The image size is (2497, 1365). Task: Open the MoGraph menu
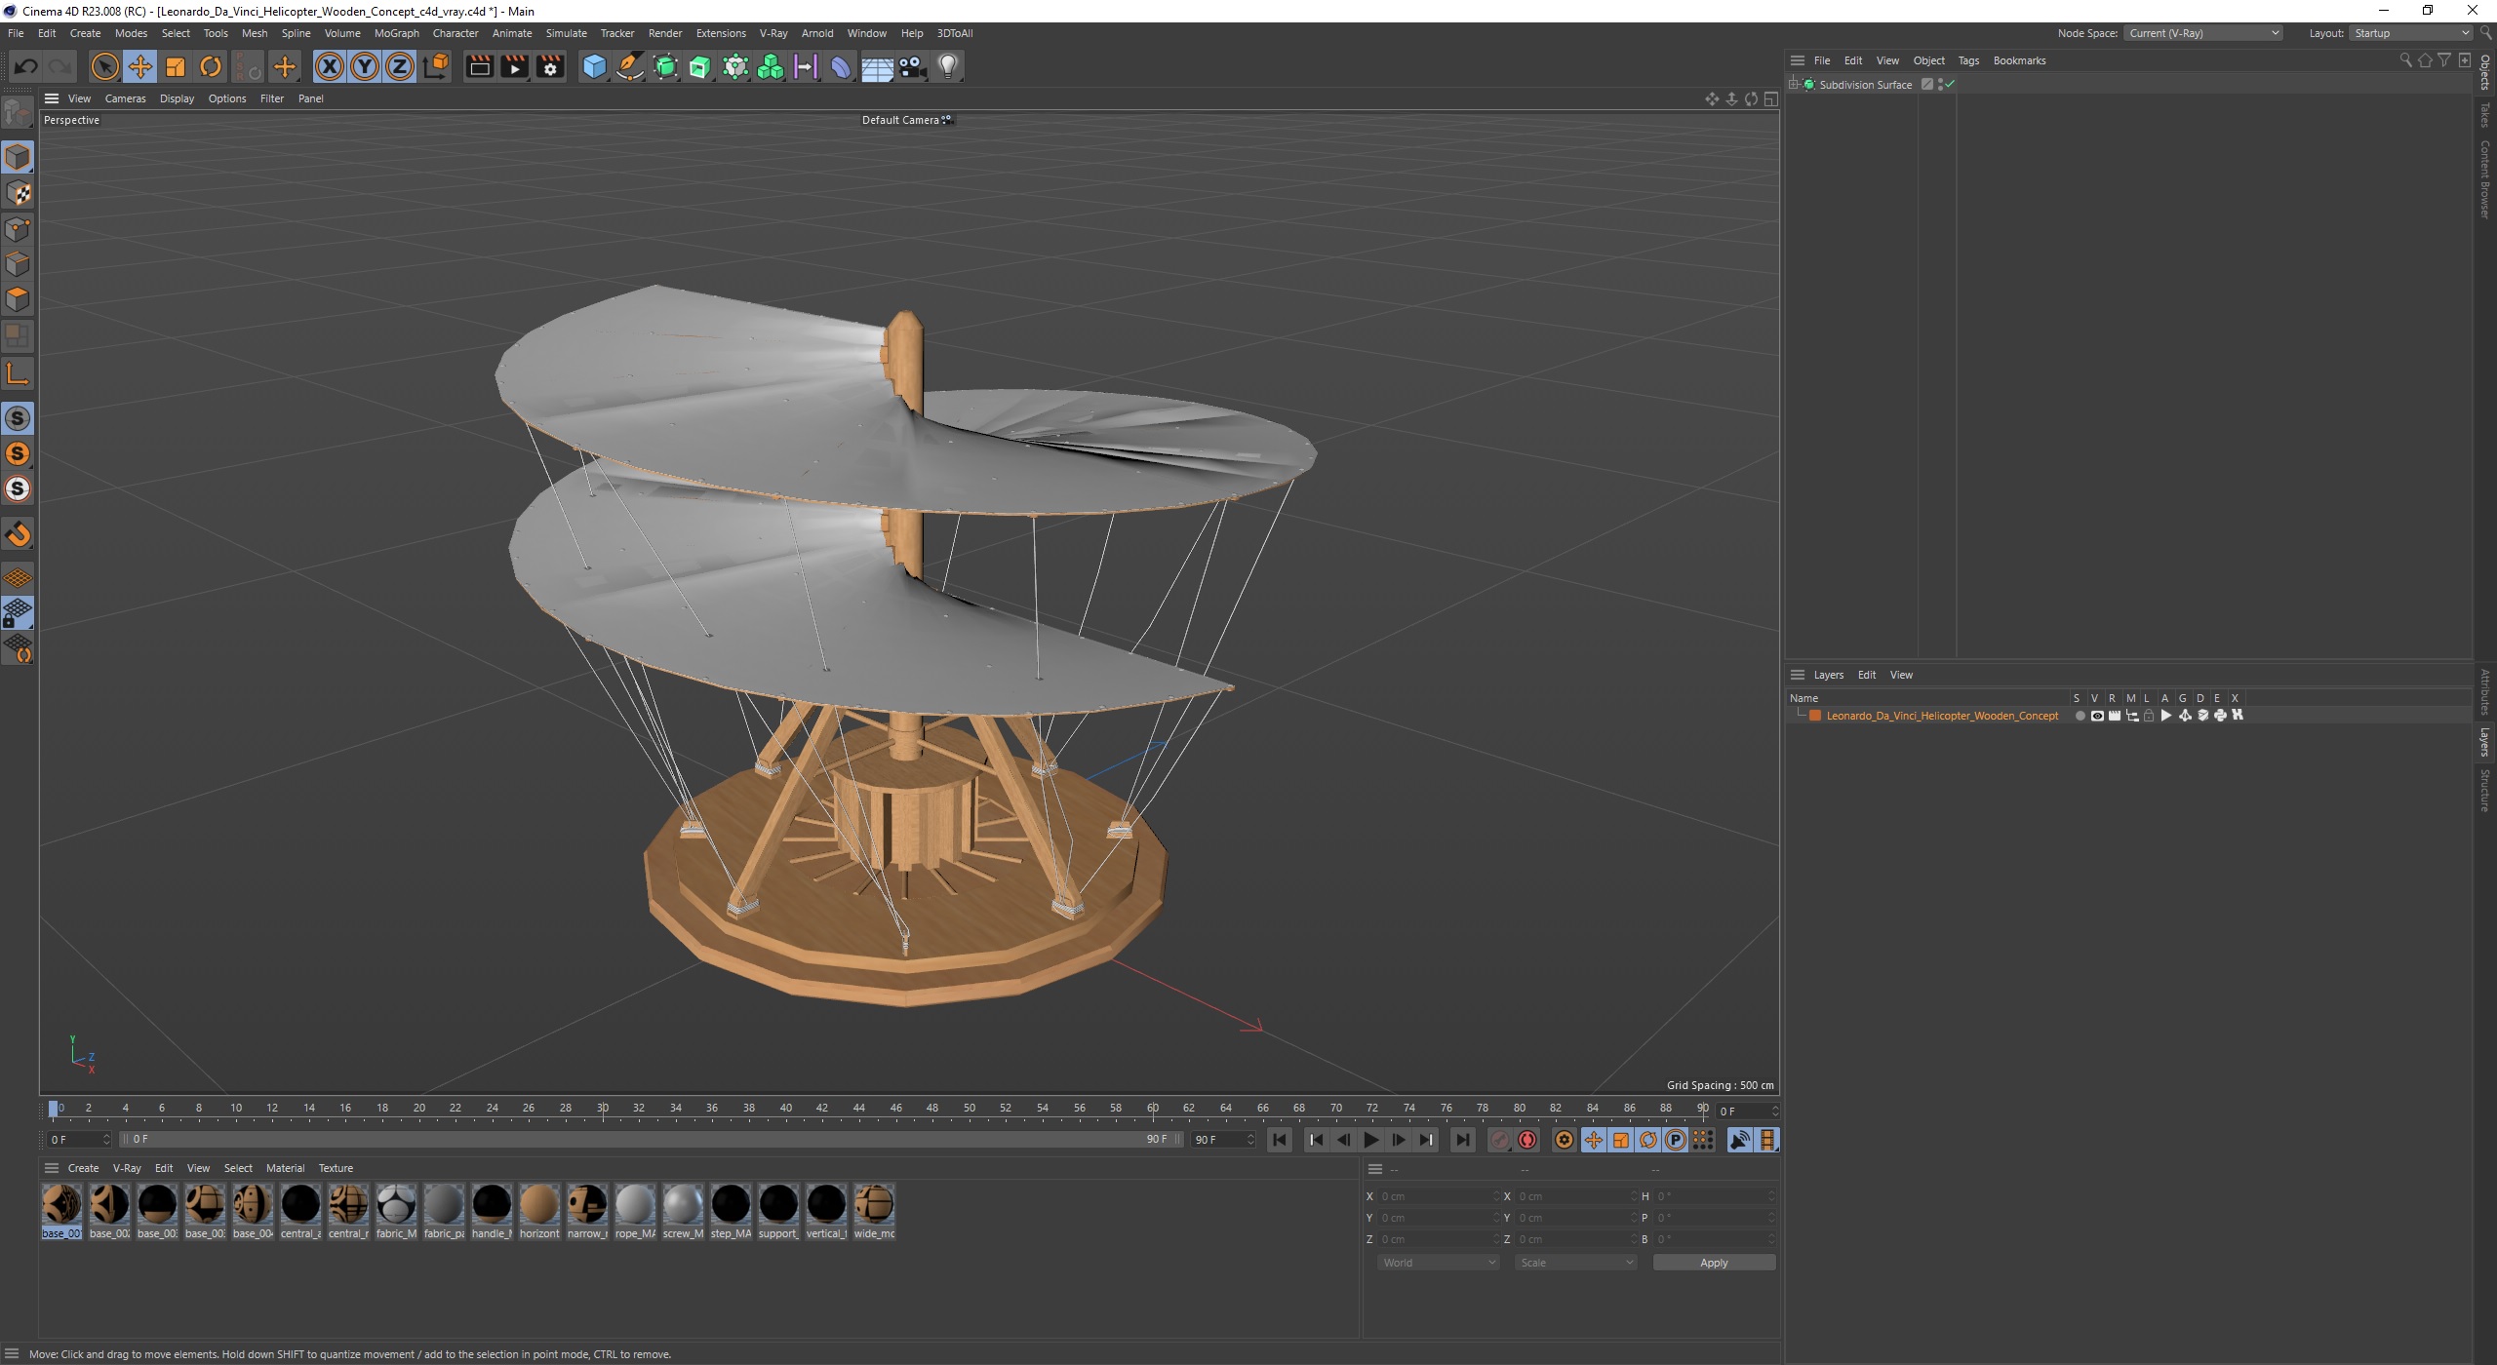[x=396, y=33]
